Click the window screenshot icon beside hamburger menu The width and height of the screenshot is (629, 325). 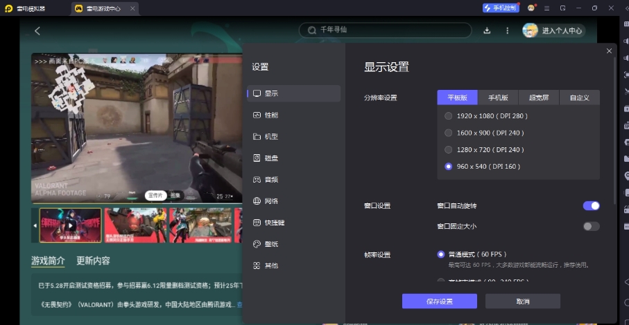coord(563,8)
